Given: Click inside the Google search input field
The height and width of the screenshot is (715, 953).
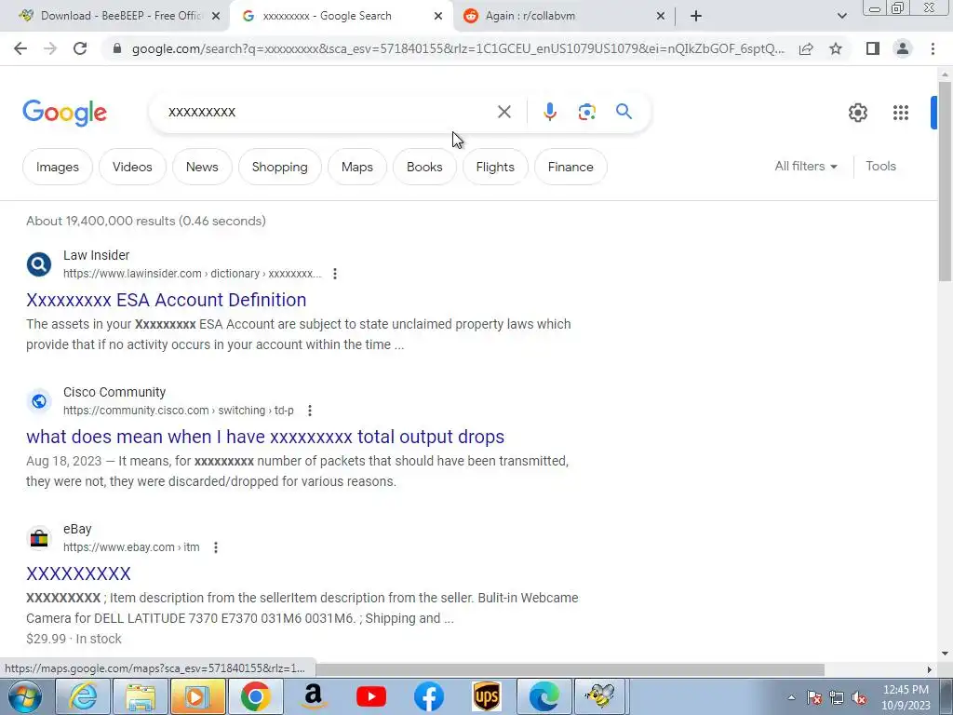Looking at the screenshot, I should (329, 112).
